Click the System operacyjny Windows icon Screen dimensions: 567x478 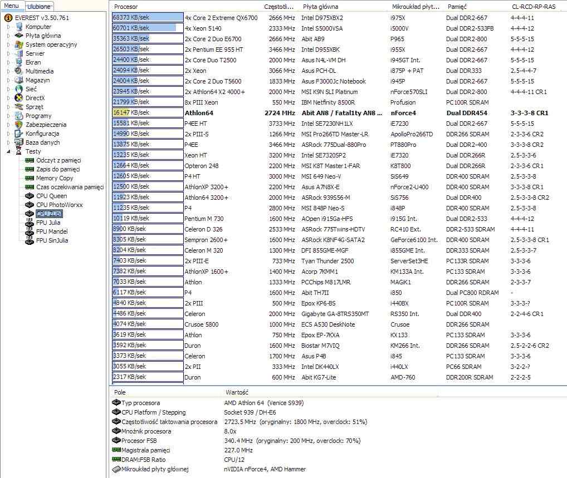(19, 45)
